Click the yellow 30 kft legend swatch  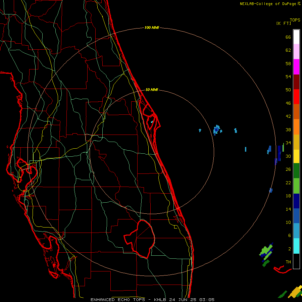click(x=296, y=156)
